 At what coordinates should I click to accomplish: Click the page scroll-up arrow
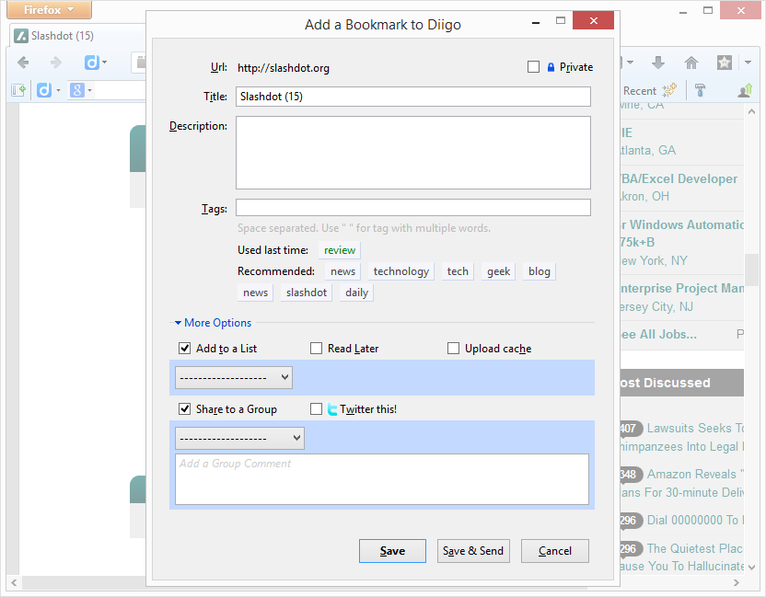[752, 112]
